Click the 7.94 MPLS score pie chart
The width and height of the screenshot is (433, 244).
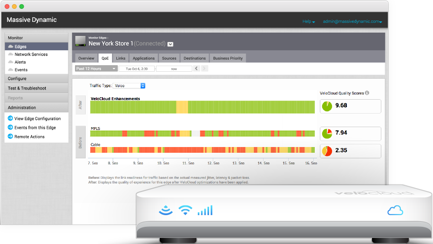(x=327, y=134)
